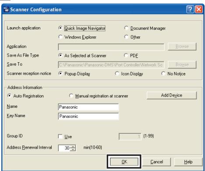Click the (1-99) range text
The image size is (205, 171).
(148, 136)
